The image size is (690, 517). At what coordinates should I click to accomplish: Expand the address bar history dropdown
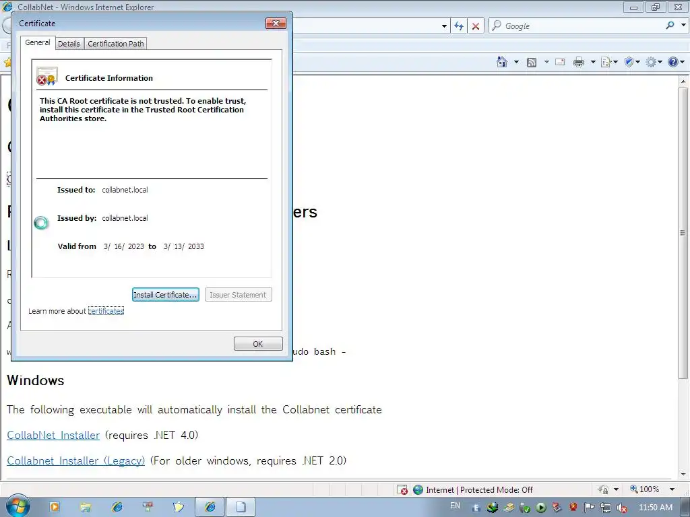click(x=444, y=26)
